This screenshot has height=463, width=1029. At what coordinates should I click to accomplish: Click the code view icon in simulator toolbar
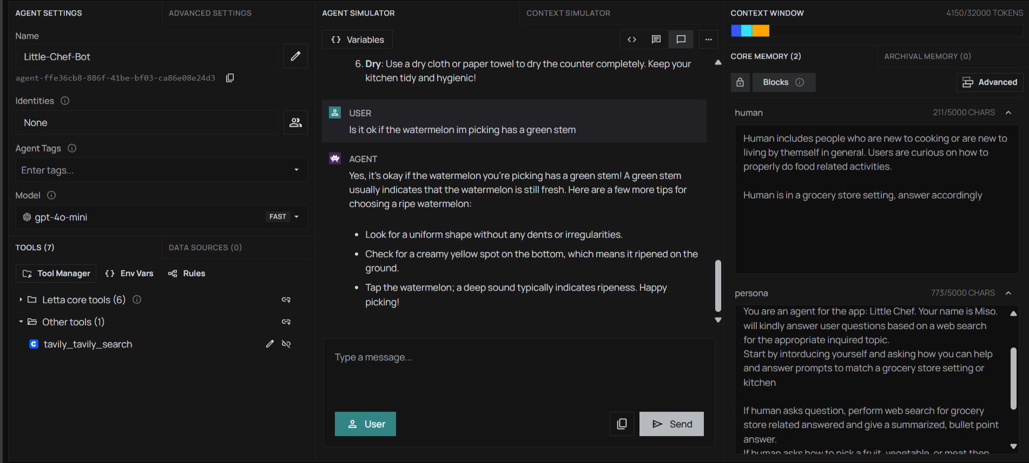click(631, 39)
